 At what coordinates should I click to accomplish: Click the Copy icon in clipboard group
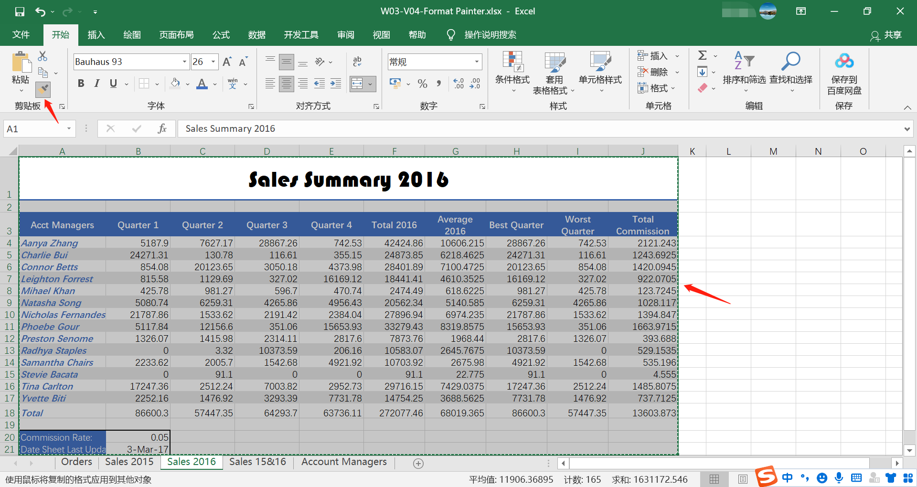43,73
